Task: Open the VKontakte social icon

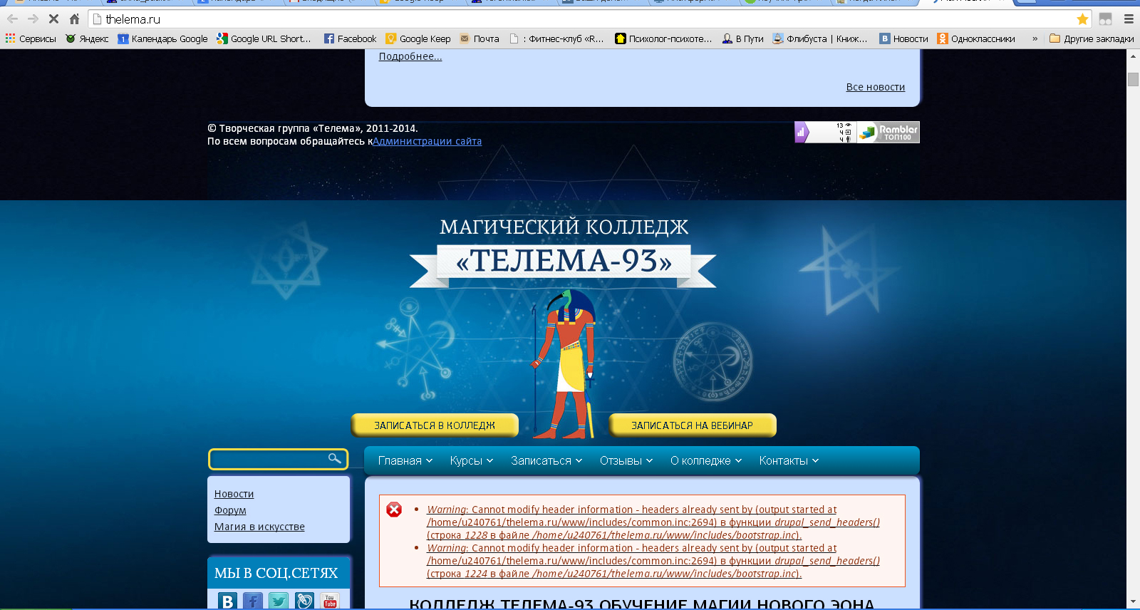Action: [x=227, y=601]
